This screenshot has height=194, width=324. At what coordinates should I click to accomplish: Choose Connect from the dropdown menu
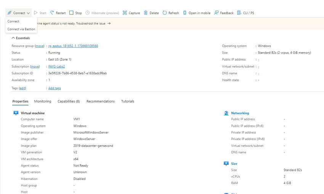pyautogui.click(x=13, y=21)
